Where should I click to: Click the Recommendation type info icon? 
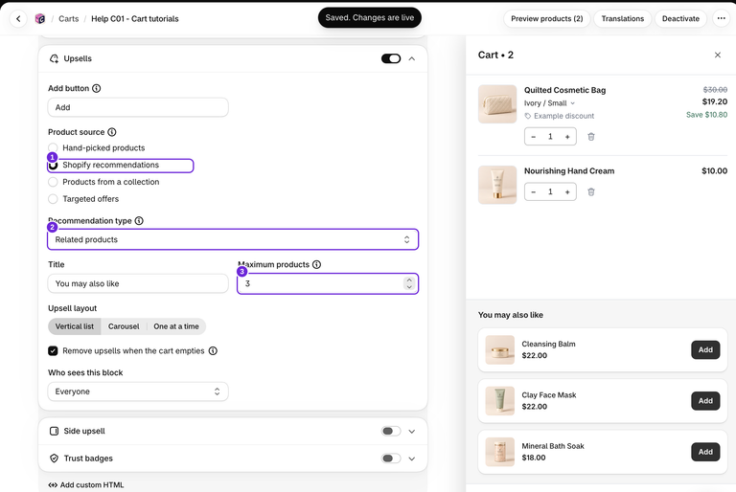coord(139,221)
